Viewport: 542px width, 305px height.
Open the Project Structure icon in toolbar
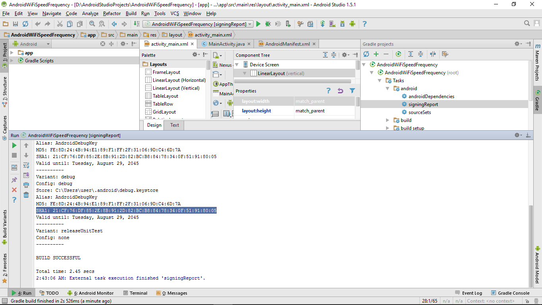[310, 24]
